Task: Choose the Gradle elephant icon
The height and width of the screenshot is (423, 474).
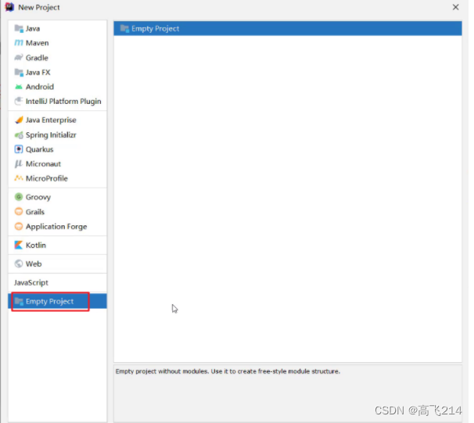Action: [x=19, y=57]
